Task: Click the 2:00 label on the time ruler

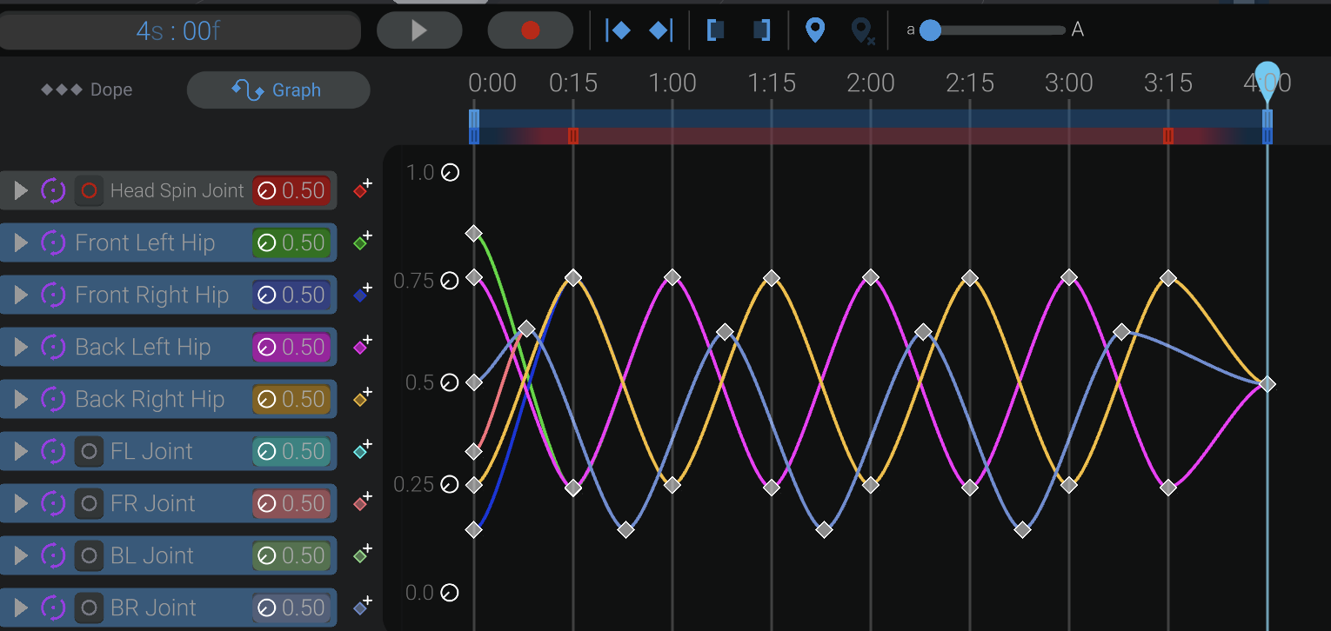Action: (x=871, y=83)
